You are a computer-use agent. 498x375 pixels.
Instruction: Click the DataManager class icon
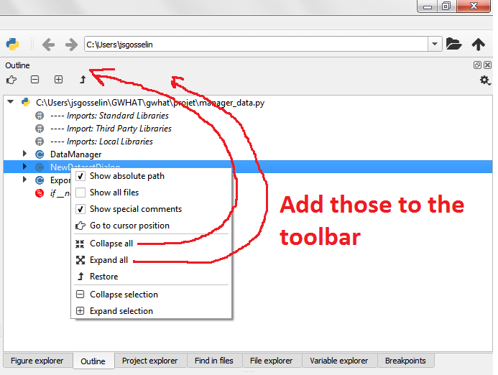tap(40, 154)
